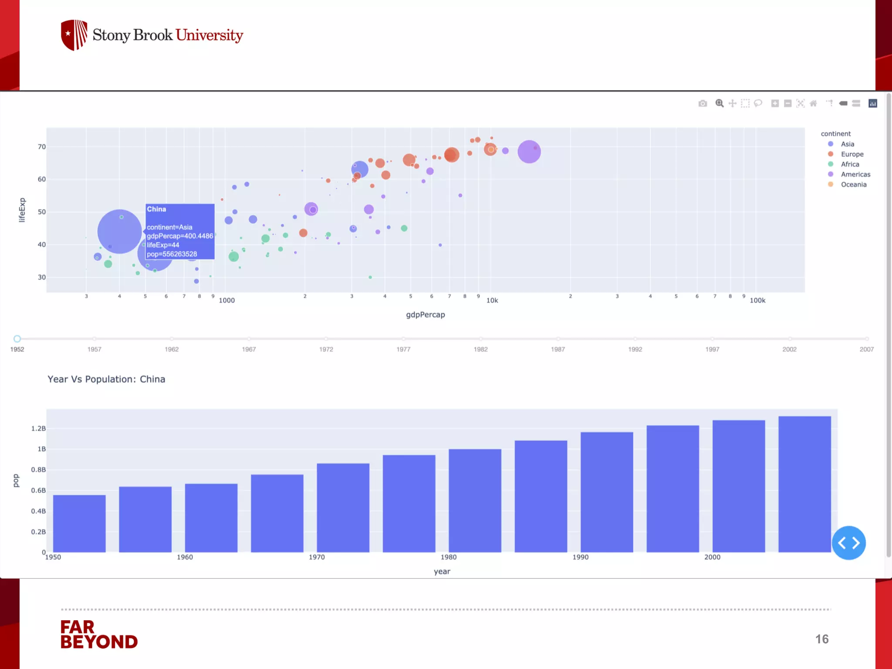
Task: Click the page scrollbar on right
Action: 889,324
